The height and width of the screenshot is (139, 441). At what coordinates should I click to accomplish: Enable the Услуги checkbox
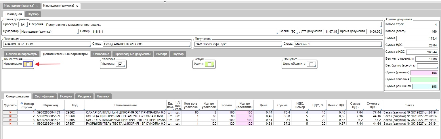click(x=209, y=64)
